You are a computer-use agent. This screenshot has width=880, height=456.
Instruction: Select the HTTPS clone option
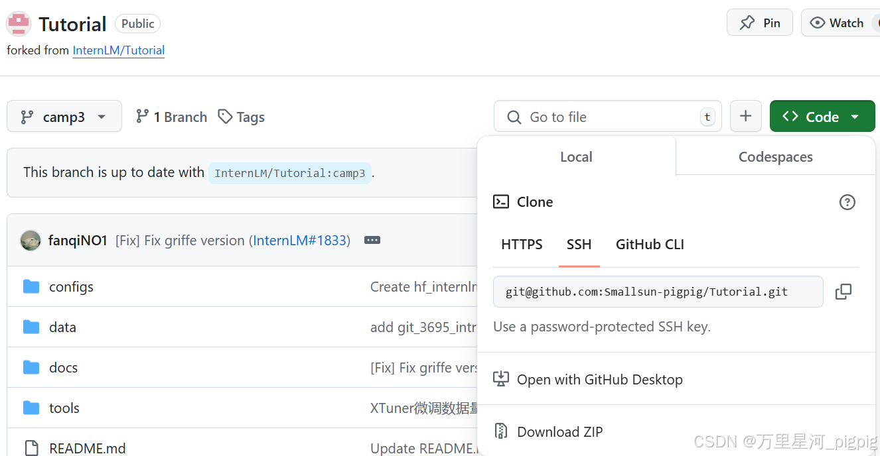point(522,245)
